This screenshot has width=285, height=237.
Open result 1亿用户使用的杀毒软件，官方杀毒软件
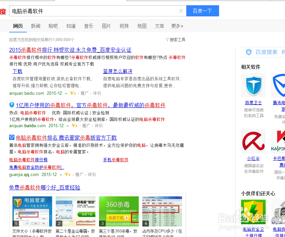[91, 105]
